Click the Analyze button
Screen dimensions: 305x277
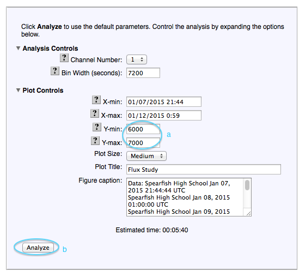pyautogui.click(x=38, y=248)
